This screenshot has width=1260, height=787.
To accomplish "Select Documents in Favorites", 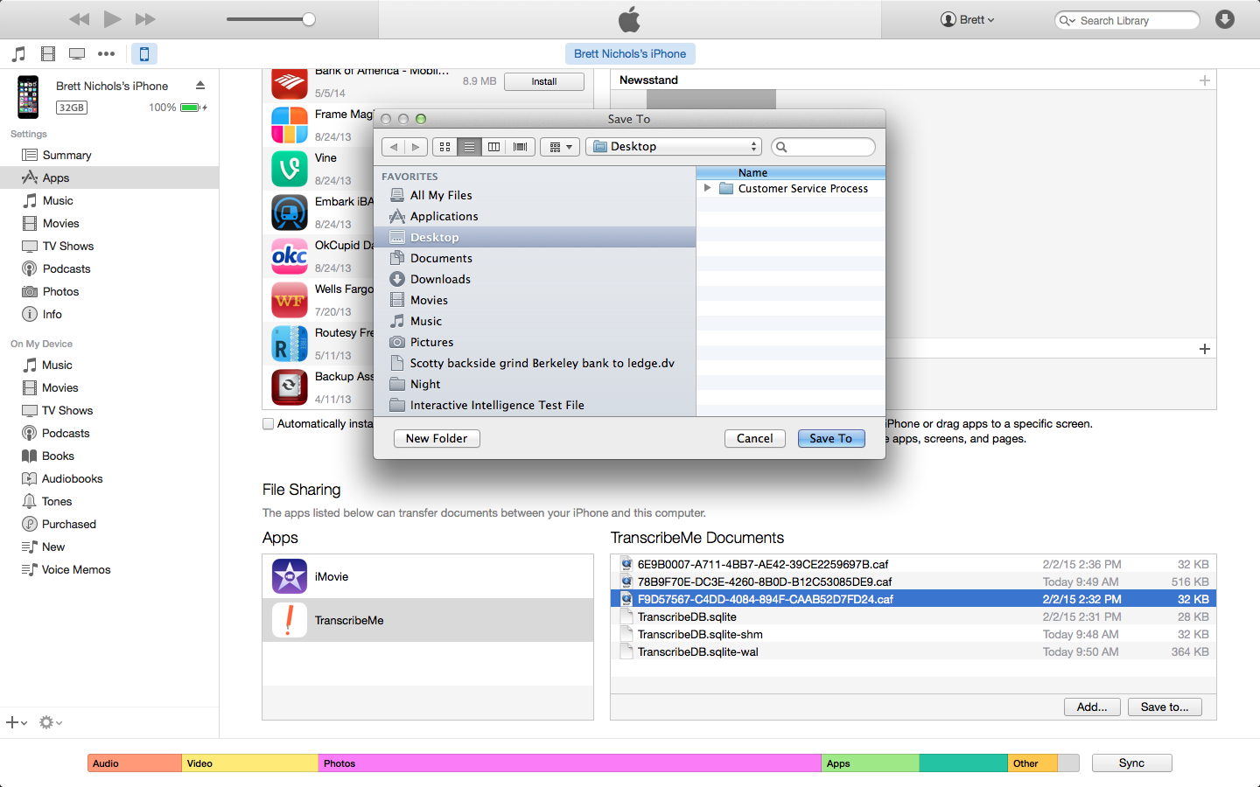I will coord(535,258).
